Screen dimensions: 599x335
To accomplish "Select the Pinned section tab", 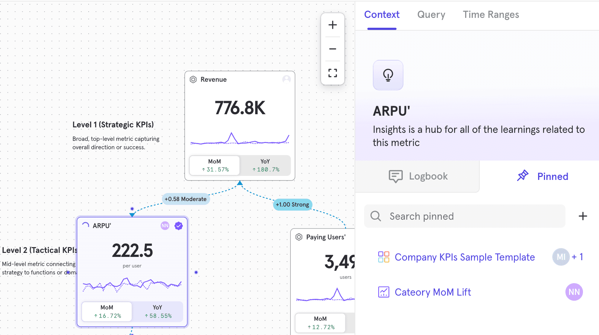I will (x=542, y=176).
